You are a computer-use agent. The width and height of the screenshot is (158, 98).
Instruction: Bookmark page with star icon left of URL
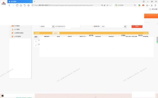pyautogui.click(x=28, y=5)
